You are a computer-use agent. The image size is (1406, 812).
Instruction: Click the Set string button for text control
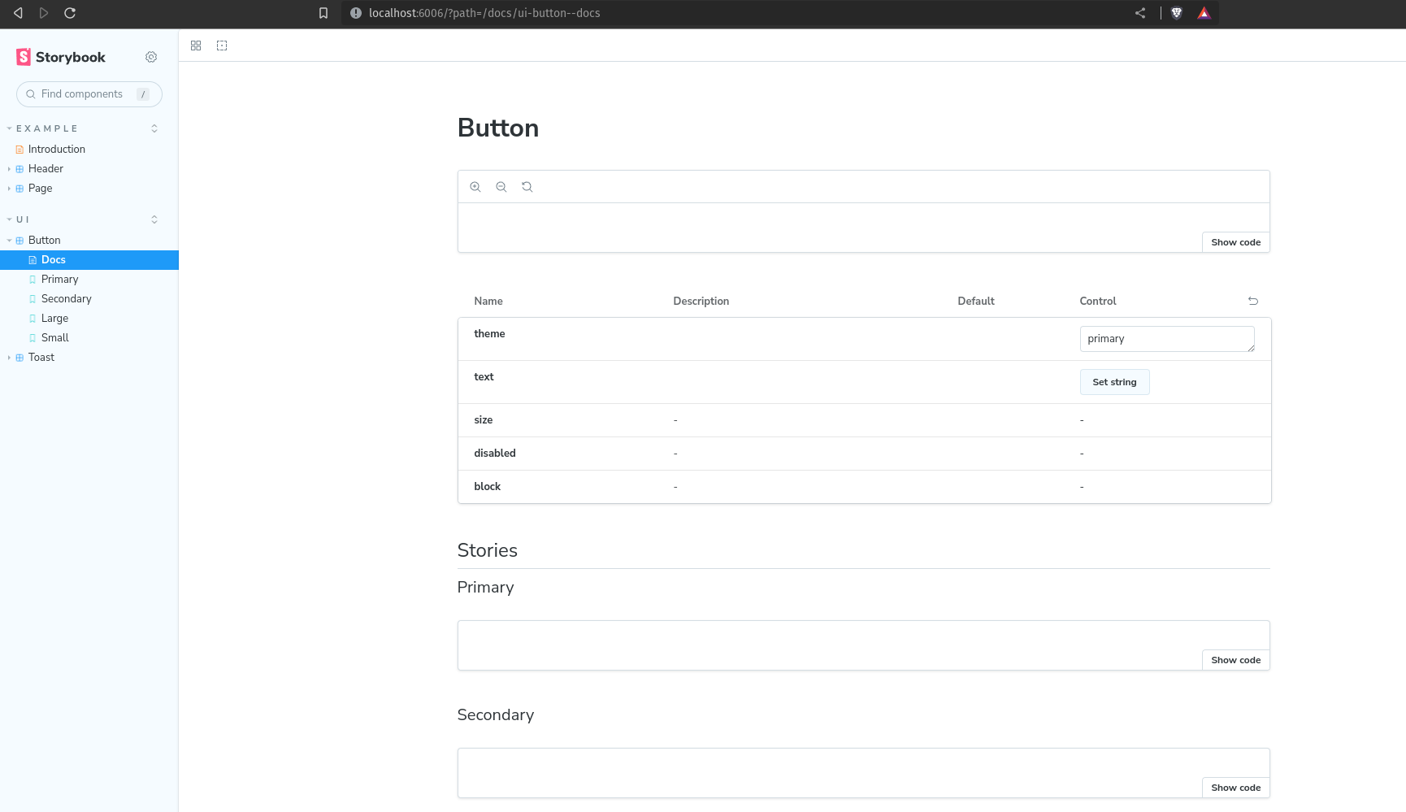[1114, 381]
